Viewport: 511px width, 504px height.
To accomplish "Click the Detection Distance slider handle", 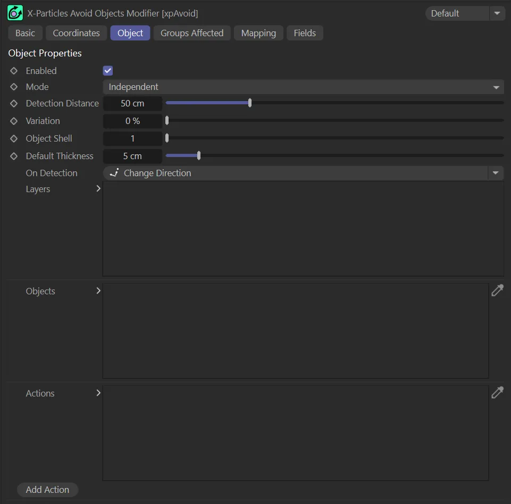I will [x=250, y=103].
